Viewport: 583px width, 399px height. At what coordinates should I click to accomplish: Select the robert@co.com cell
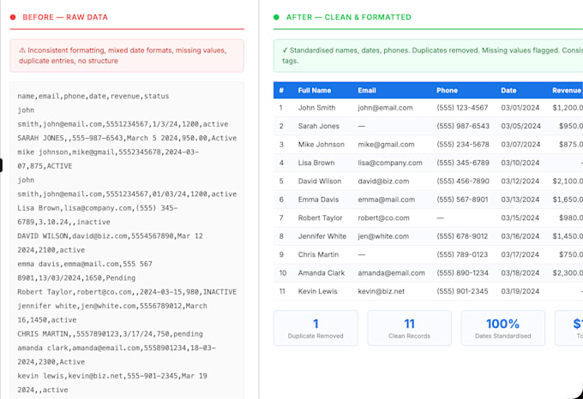click(x=383, y=217)
